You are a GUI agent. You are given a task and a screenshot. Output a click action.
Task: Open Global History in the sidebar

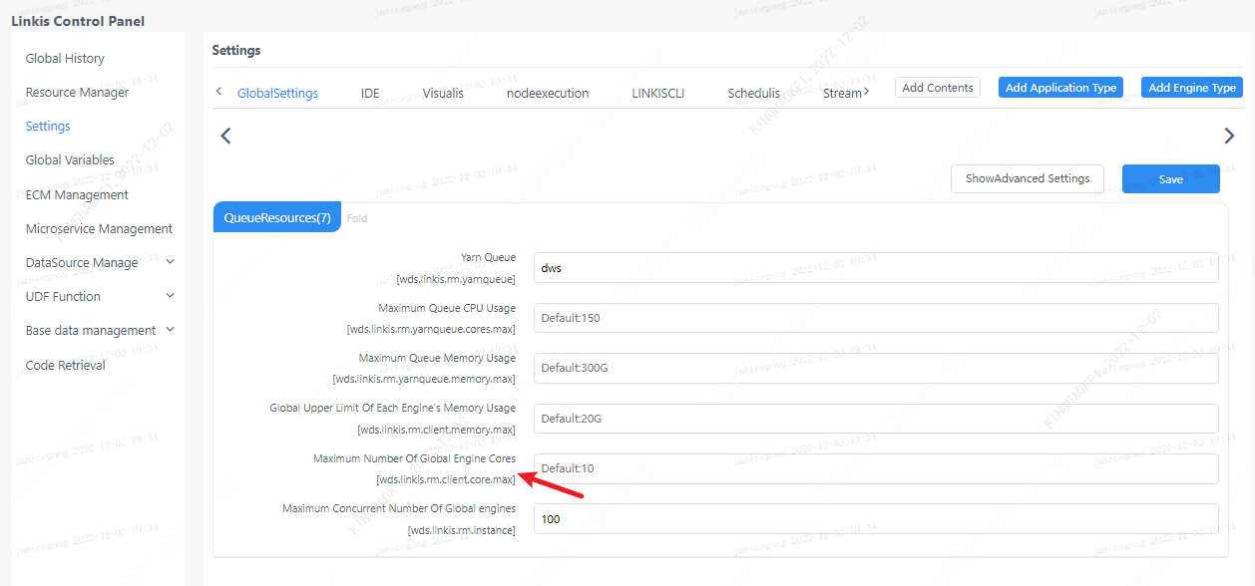[65, 58]
